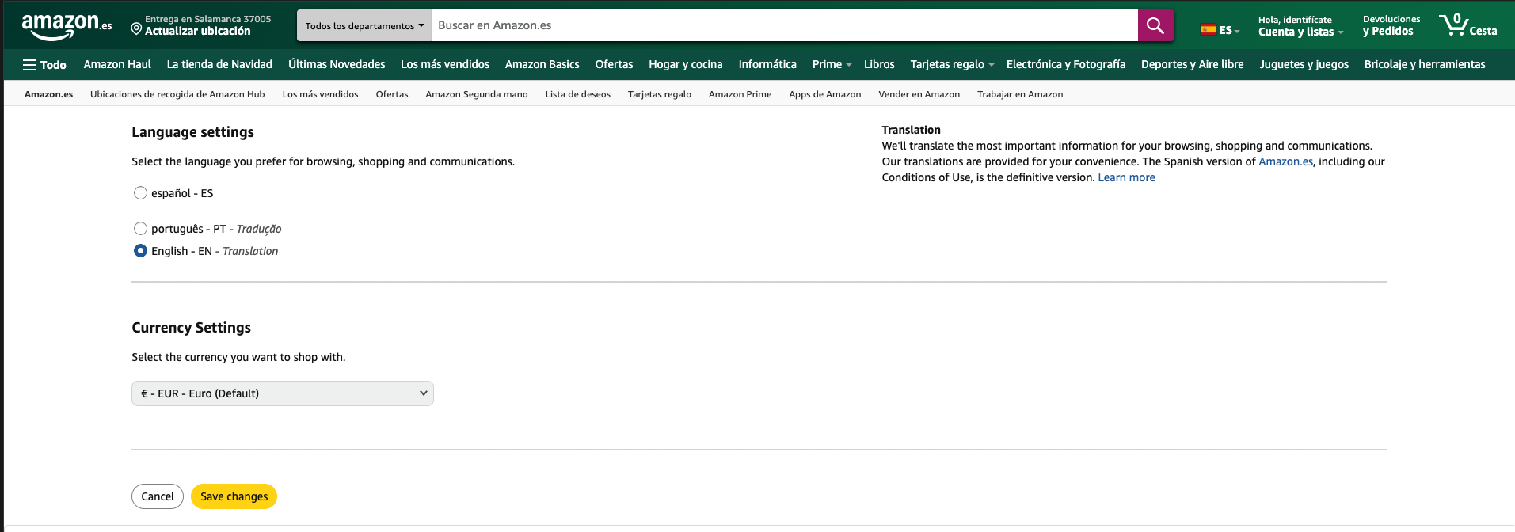1515x532 pixels.
Task: Open the EUR currency dropdown
Action: pyautogui.click(x=282, y=393)
